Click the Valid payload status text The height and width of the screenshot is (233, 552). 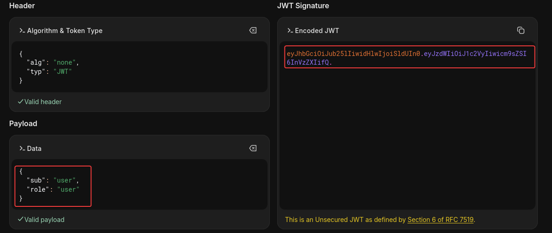pyautogui.click(x=45, y=220)
